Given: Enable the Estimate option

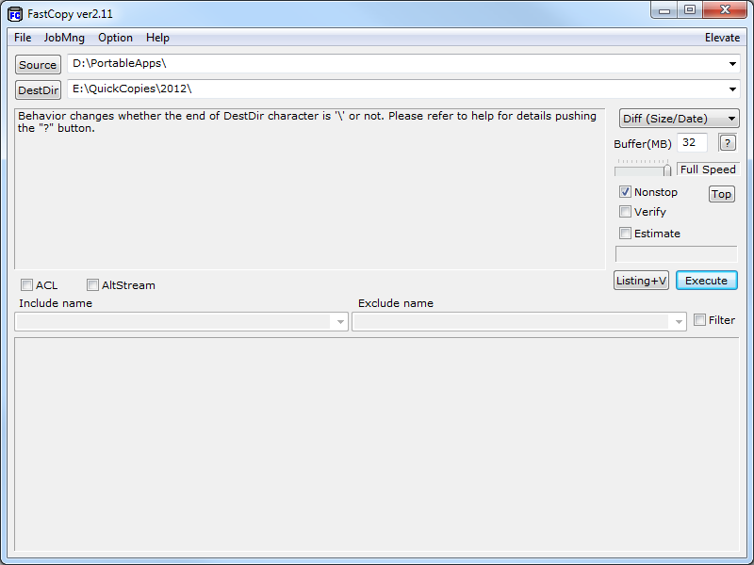Looking at the screenshot, I should pyautogui.click(x=625, y=233).
